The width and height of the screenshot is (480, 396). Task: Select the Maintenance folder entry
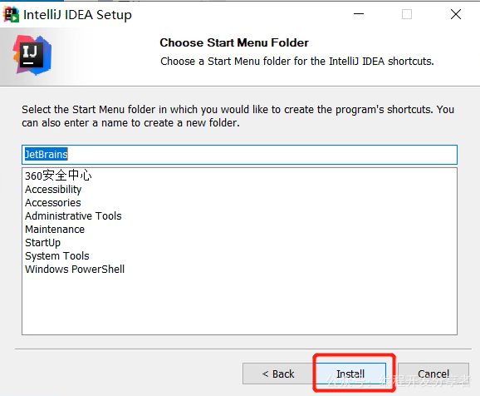pyautogui.click(x=55, y=229)
